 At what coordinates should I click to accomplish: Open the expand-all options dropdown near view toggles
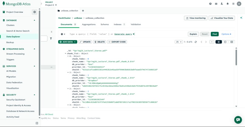212,42
